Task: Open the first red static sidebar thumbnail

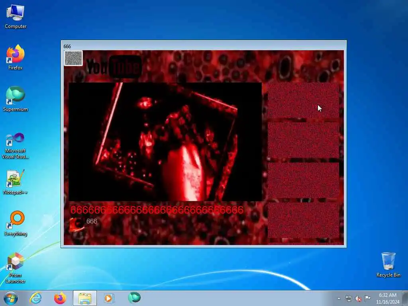Action: click(303, 100)
